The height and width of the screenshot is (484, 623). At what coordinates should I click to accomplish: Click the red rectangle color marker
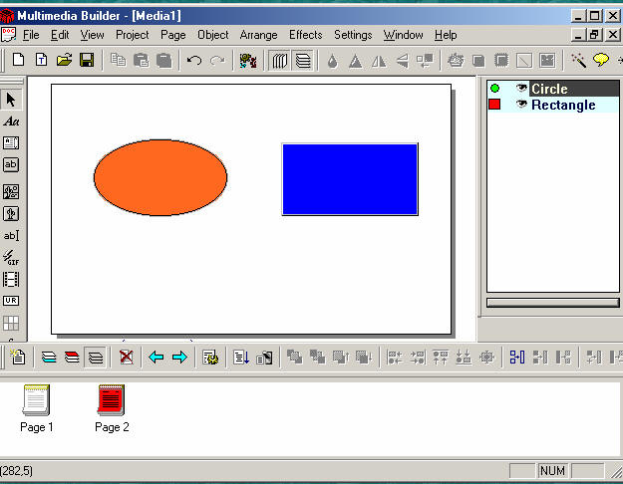[494, 105]
